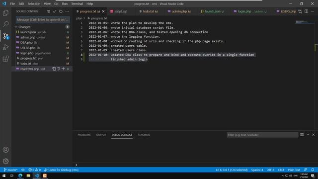Select admin.php in Changes list
The image size is (318, 179).
(x=42, y=37)
